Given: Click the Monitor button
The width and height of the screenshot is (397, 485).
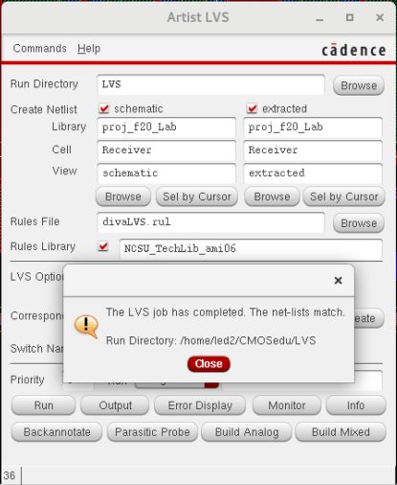Looking at the screenshot, I should click(x=286, y=405).
